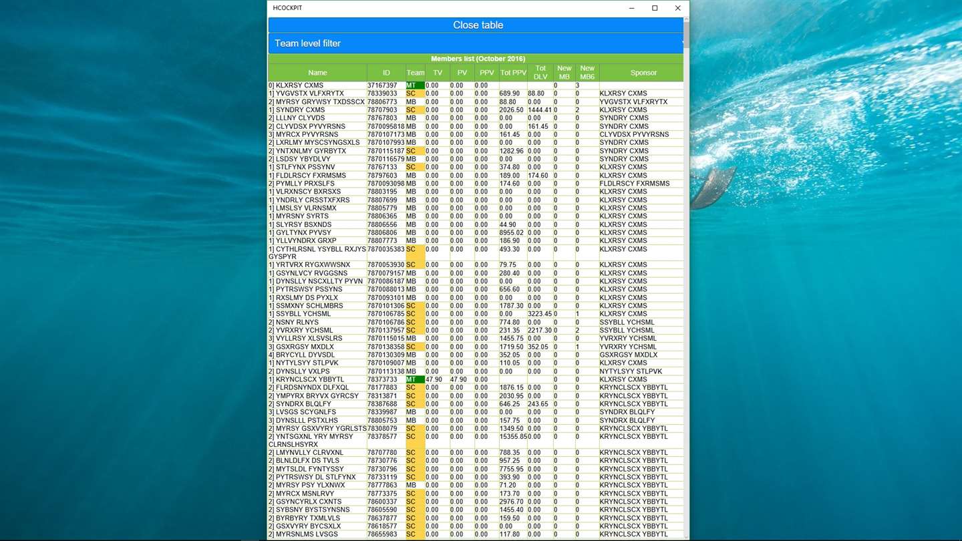Click the Tot PPV value 2026.50

pyautogui.click(x=512, y=110)
